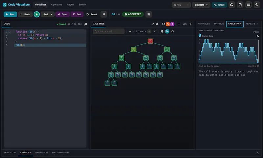Toggle the orange flame heatmap icon
263x158 pixels.
click(168, 24)
